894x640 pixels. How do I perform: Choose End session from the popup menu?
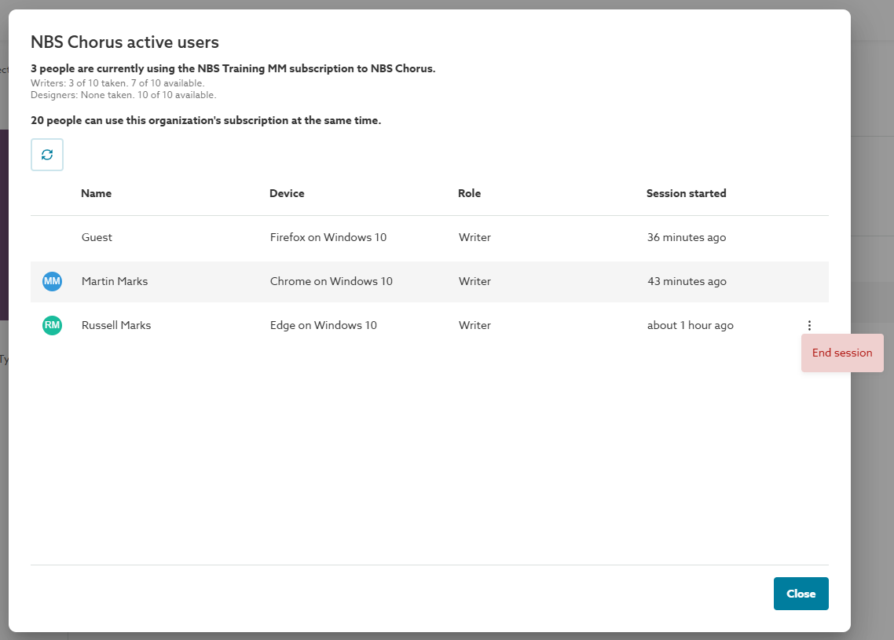pyautogui.click(x=842, y=353)
